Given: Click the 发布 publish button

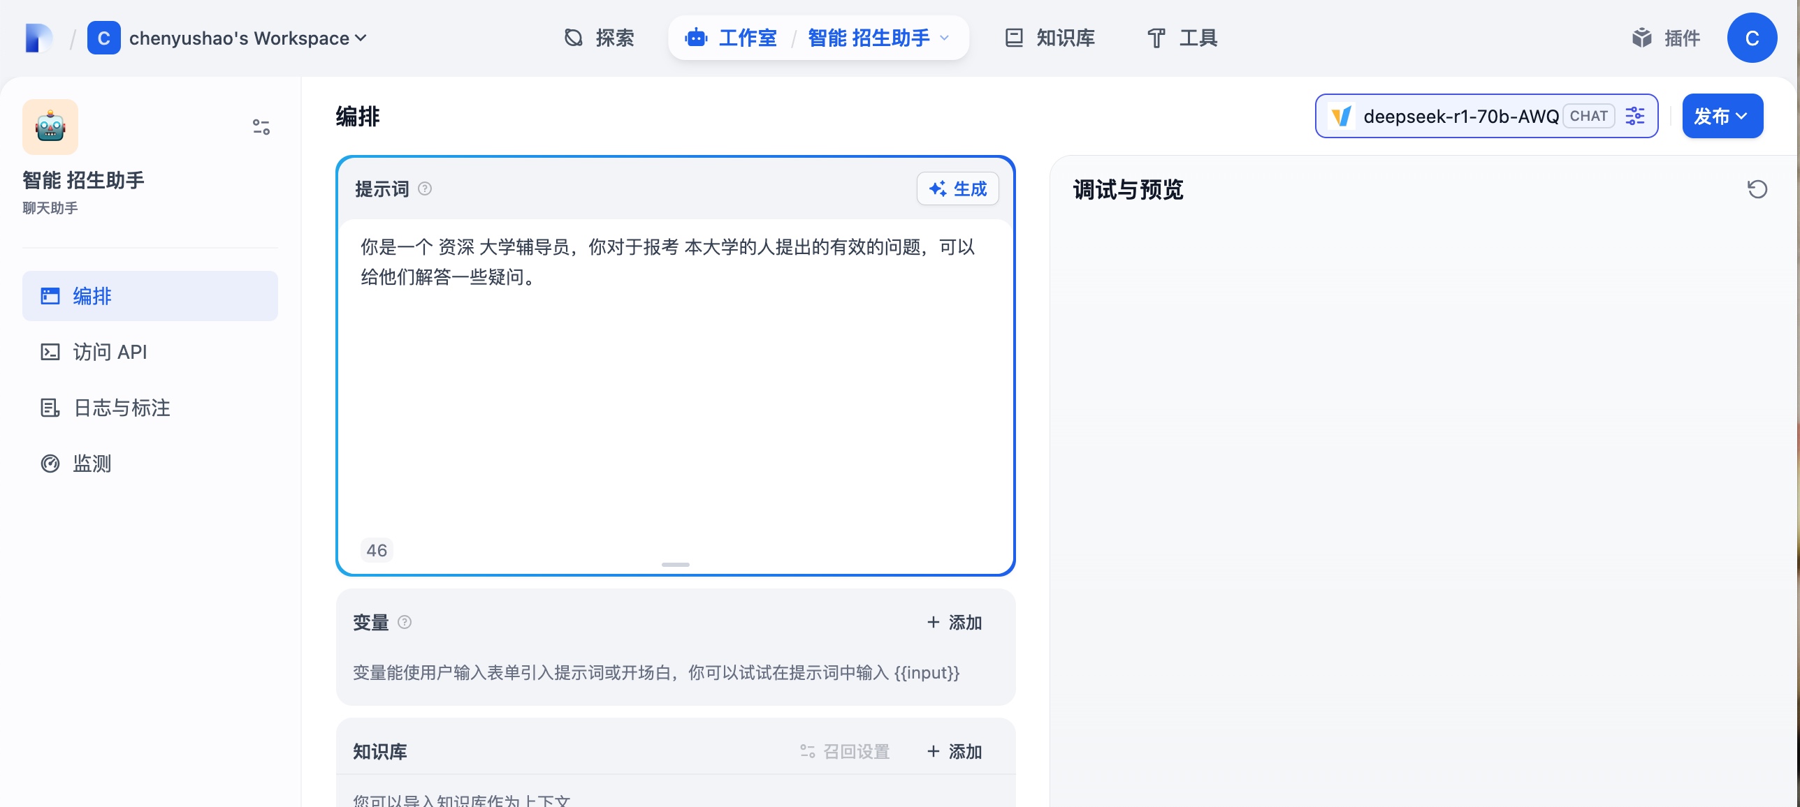Looking at the screenshot, I should click(x=1722, y=116).
